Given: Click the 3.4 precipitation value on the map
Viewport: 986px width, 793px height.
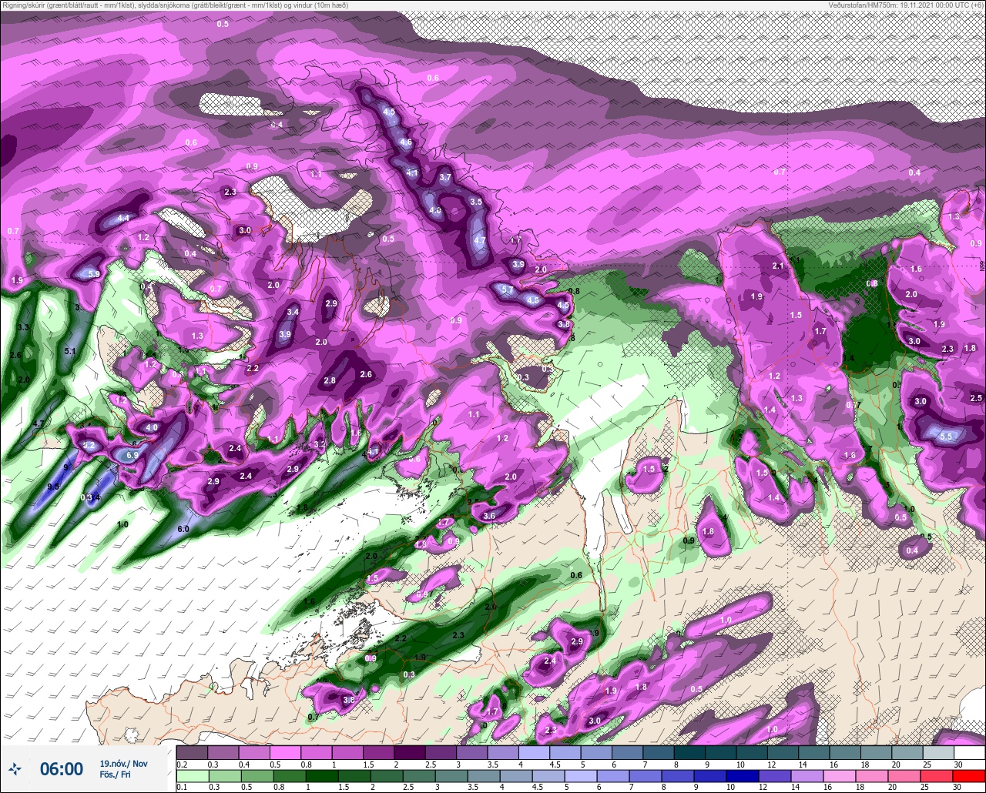Looking at the screenshot, I should (293, 312).
